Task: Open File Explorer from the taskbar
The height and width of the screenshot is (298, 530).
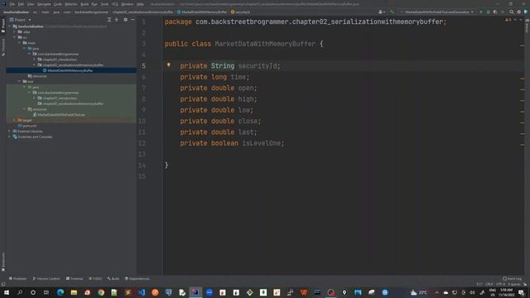Action: [x=74, y=292]
